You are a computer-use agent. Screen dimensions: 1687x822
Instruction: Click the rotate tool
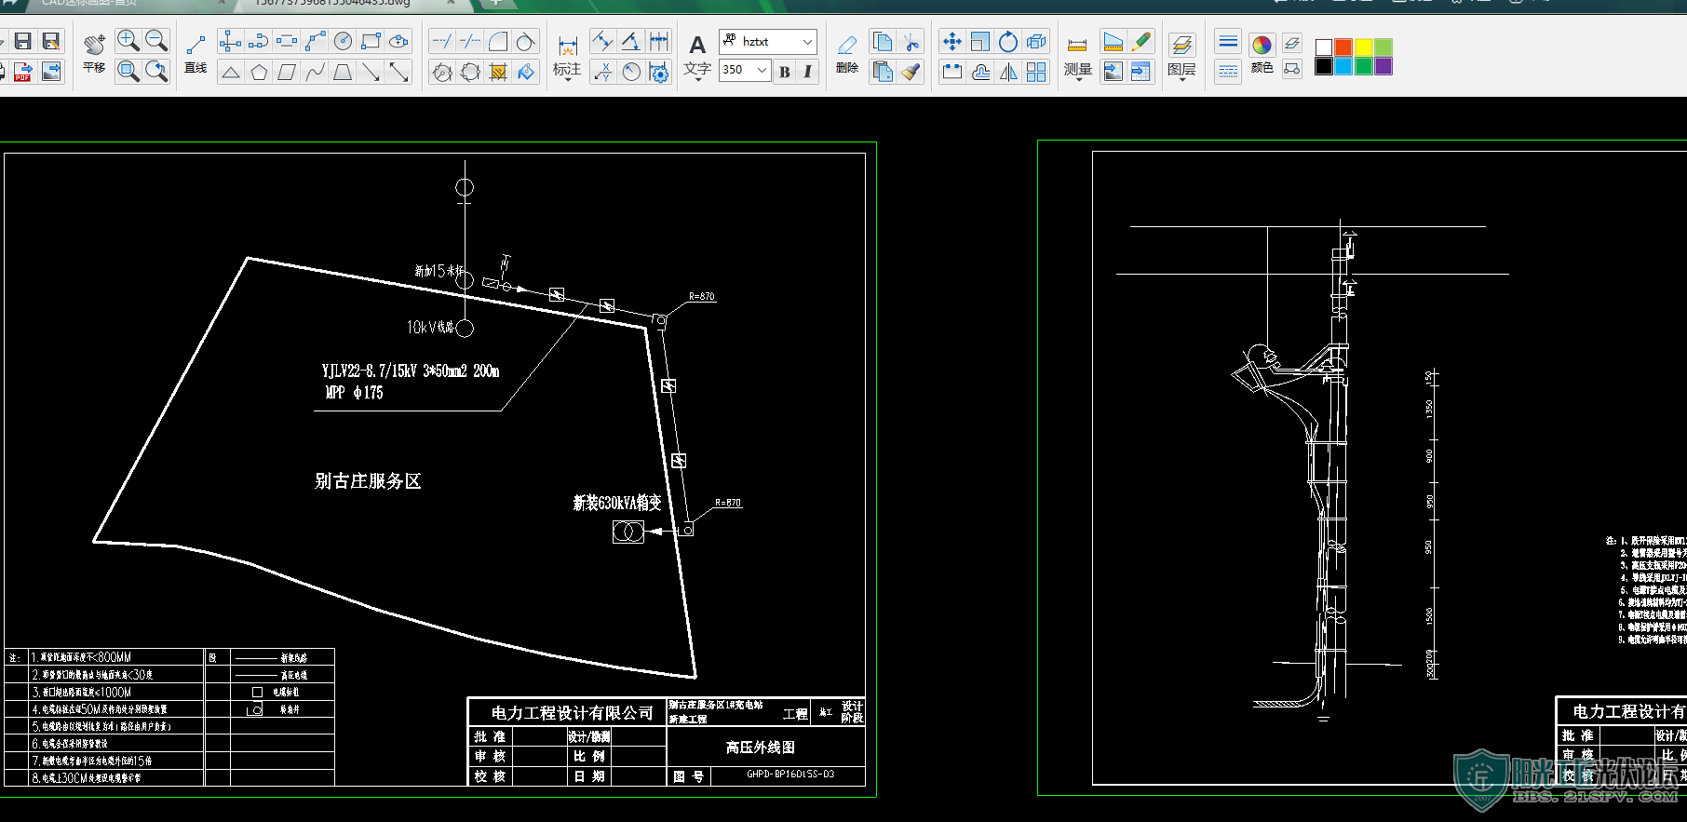(1008, 41)
